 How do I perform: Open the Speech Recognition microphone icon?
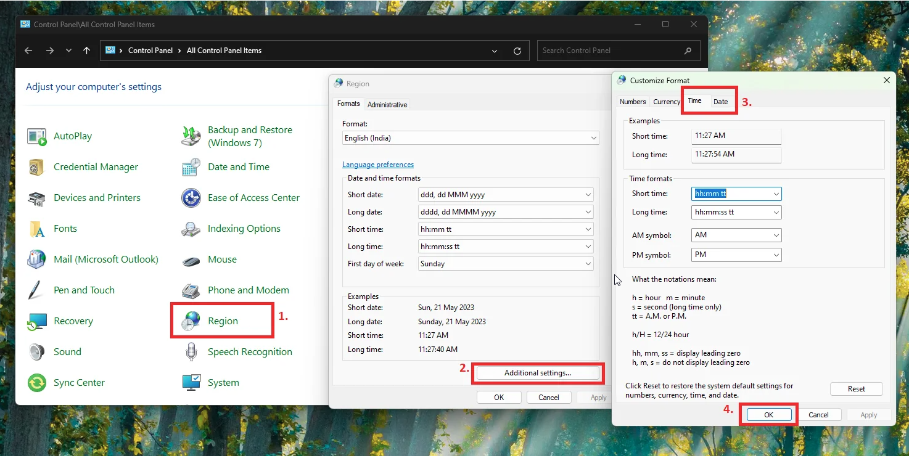pos(191,352)
